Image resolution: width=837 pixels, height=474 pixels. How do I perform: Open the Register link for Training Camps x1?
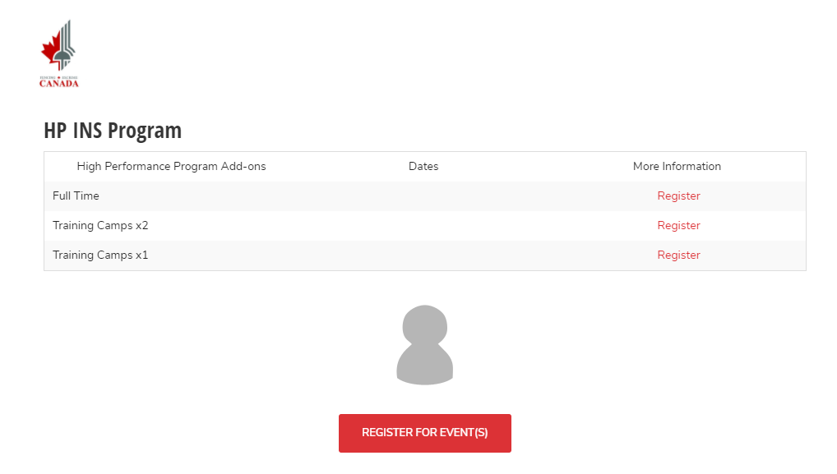click(678, 255)
